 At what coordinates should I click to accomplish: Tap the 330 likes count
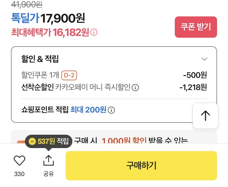point(19,174)
